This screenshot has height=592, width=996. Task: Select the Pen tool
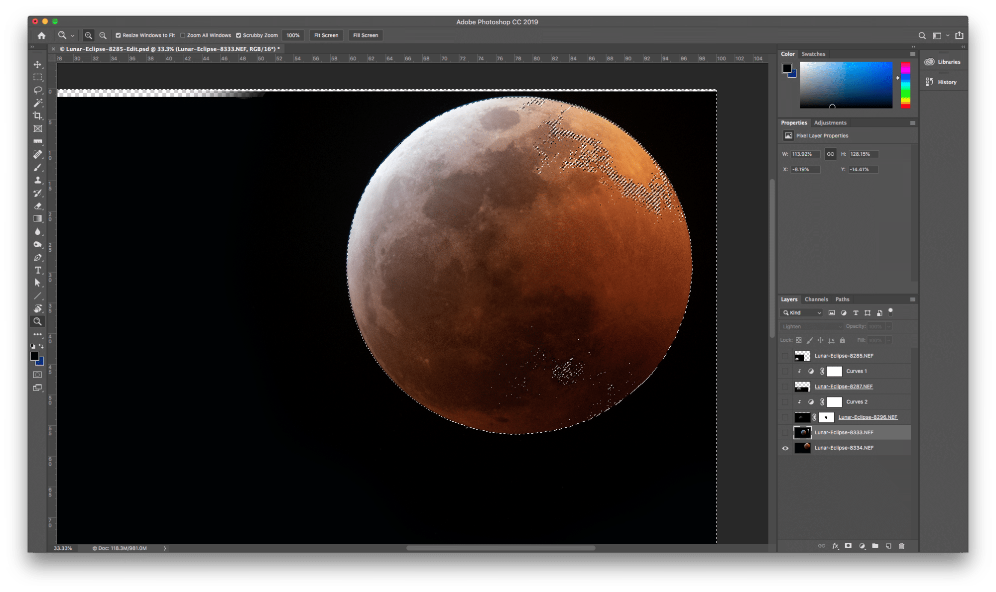pos(38,258)
